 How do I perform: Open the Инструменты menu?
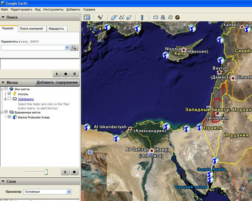(x=53, y=9)
